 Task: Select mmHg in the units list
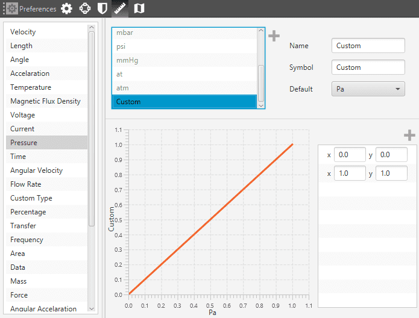point(184,60)
